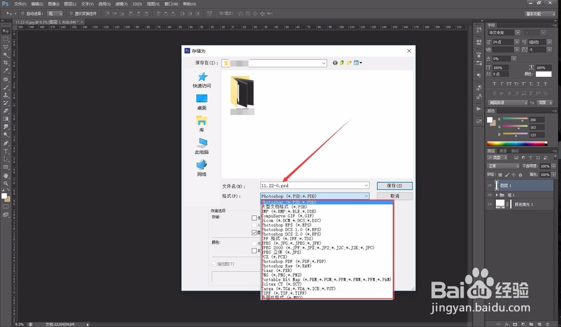
Task: Toggle the Auto-Select checkbox in options bar
Action: tap(22, 13)
